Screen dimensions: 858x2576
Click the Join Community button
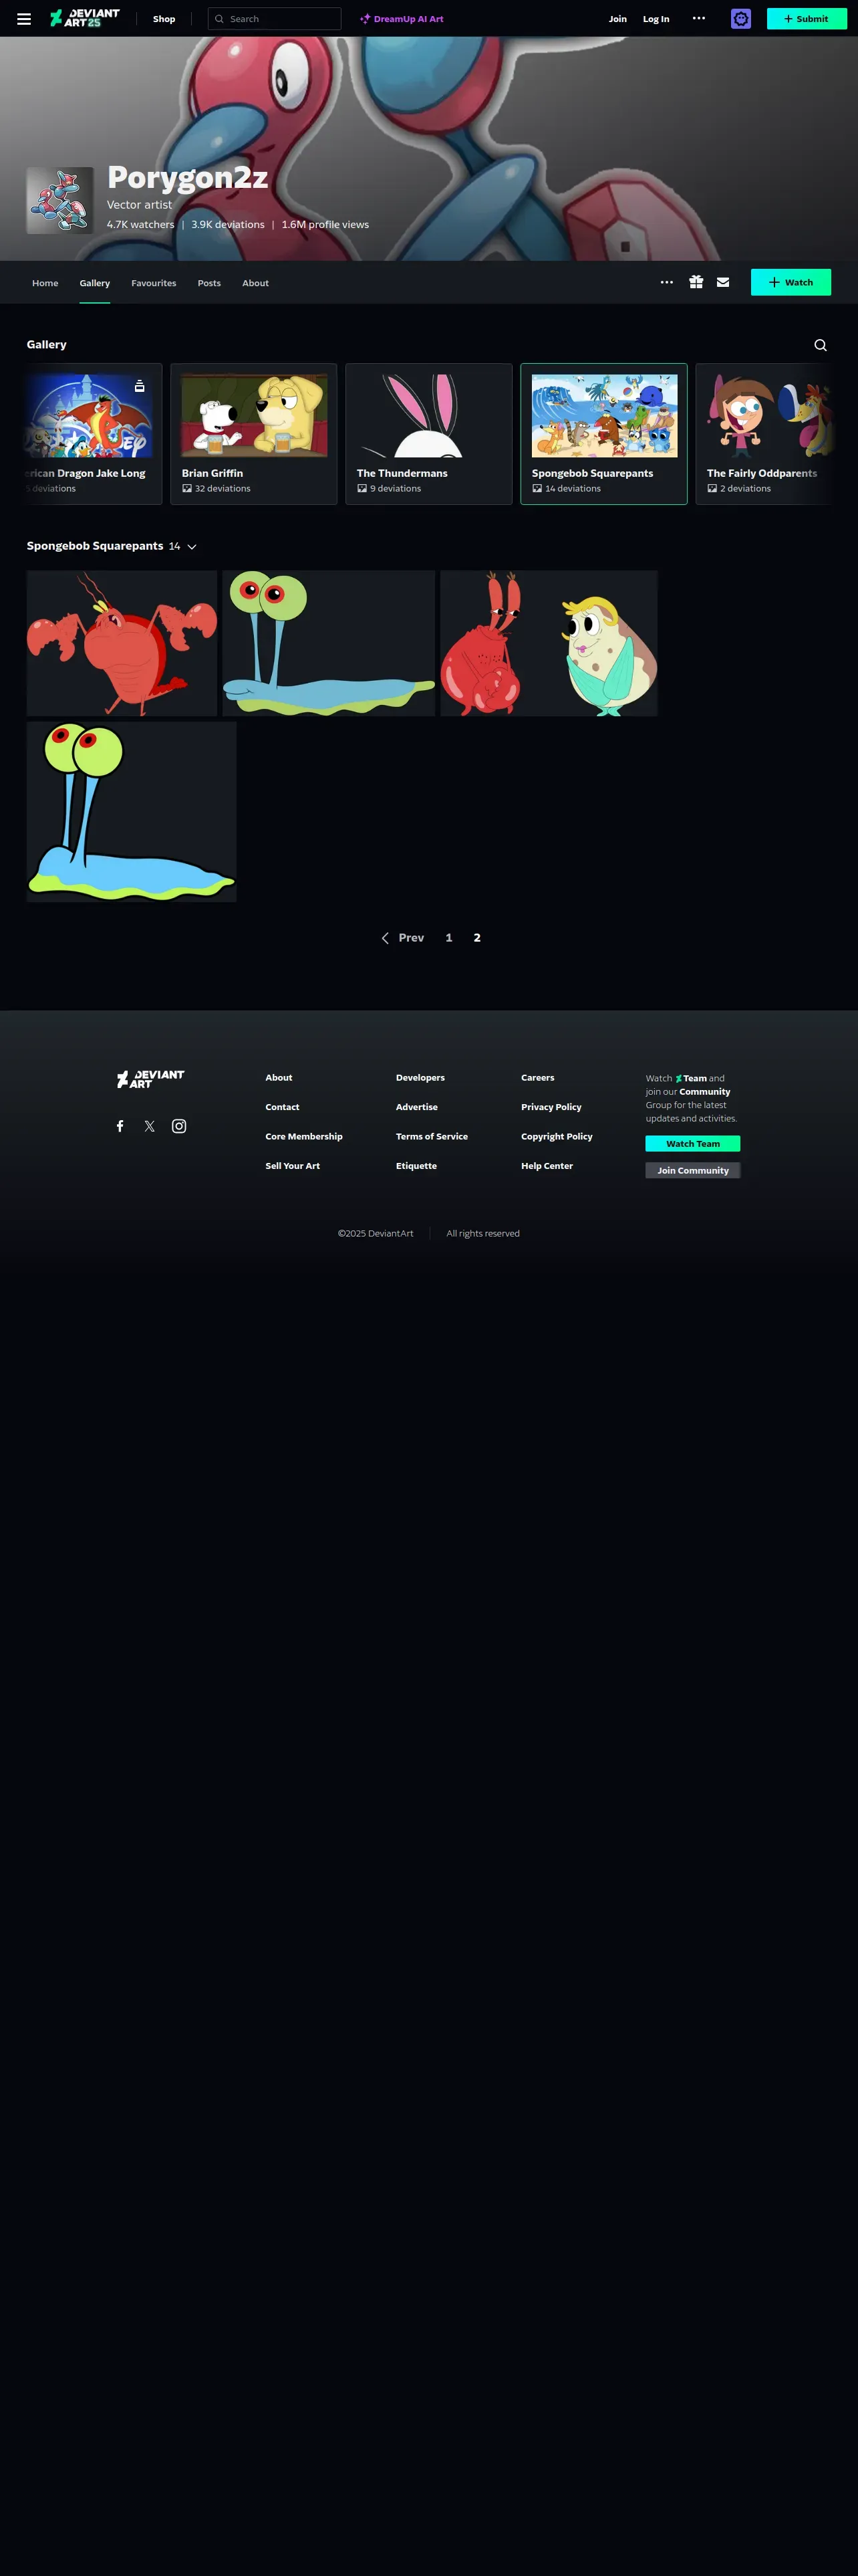click(x=692, y=1170)
